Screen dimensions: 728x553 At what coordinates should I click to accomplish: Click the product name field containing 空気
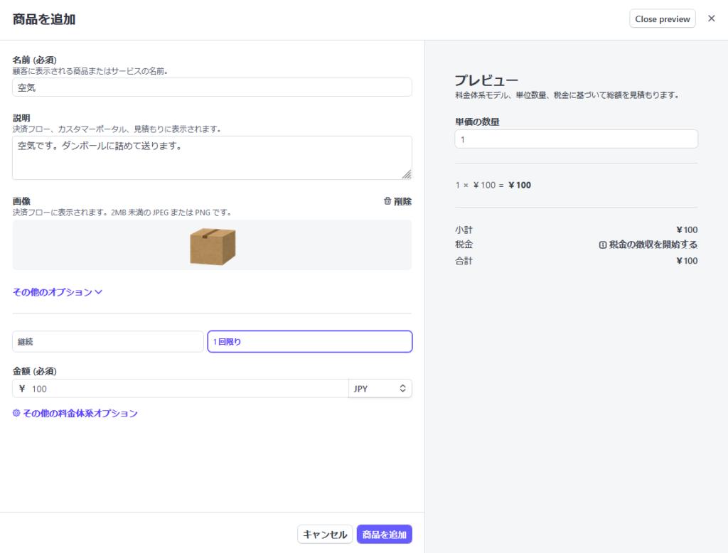click(x=212, y=87)
